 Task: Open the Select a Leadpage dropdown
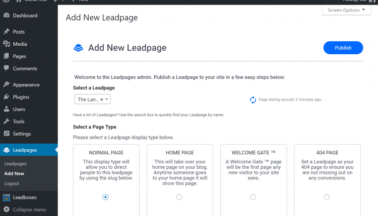point(92,99)
